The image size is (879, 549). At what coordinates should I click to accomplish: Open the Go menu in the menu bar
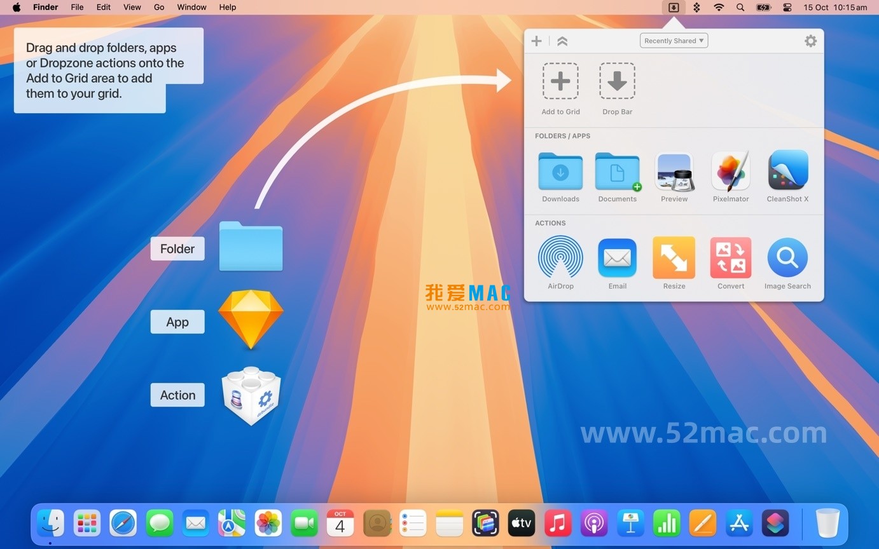click(x=158, y=7)
